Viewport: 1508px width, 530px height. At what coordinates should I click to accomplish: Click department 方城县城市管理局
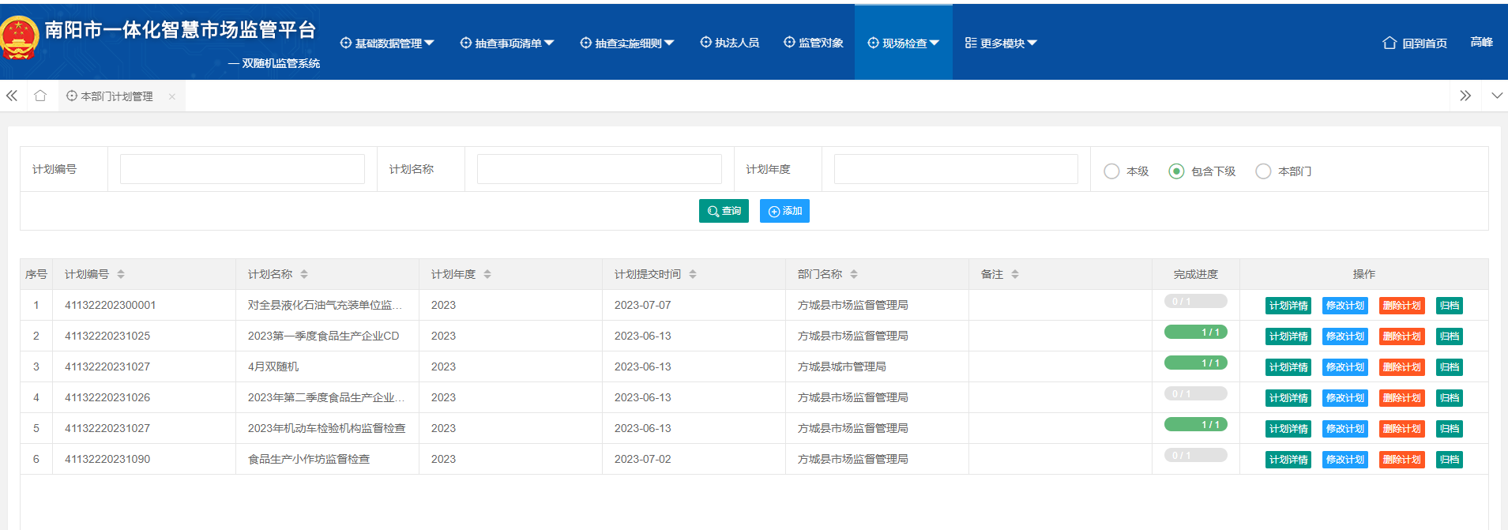[x=842, y=366]
